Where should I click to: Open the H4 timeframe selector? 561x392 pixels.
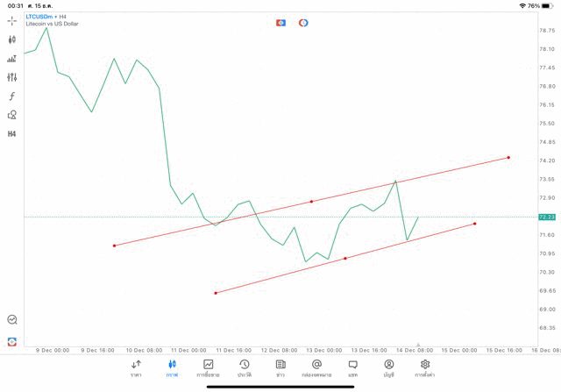[12, 134]
